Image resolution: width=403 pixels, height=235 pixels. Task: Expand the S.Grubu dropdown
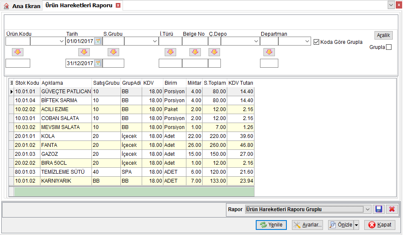(x=155, y=41)
